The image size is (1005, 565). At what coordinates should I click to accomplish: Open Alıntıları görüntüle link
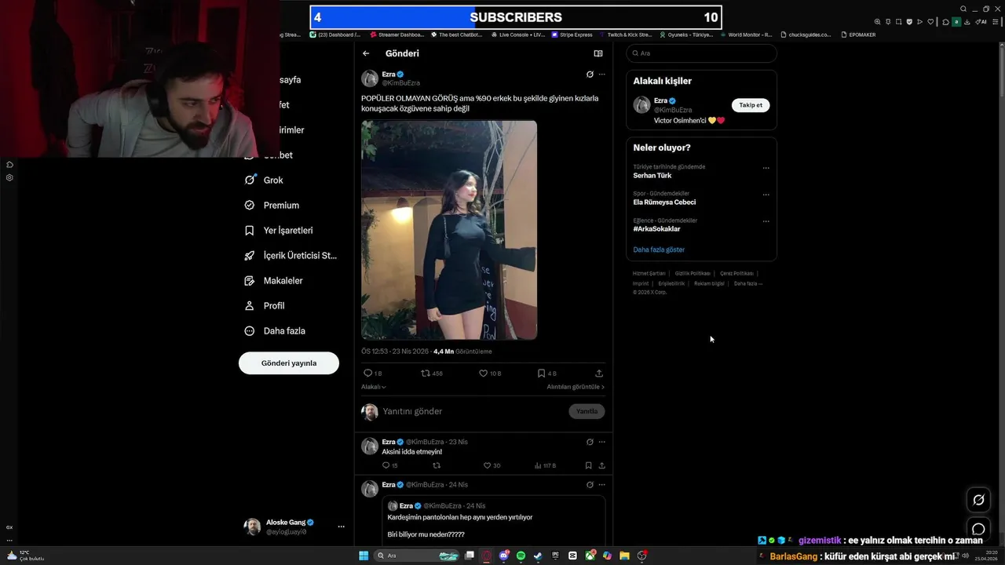576,387
